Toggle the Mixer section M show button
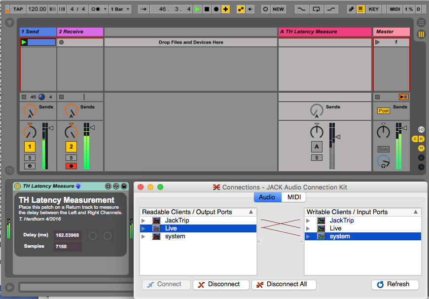 point(421,149)
